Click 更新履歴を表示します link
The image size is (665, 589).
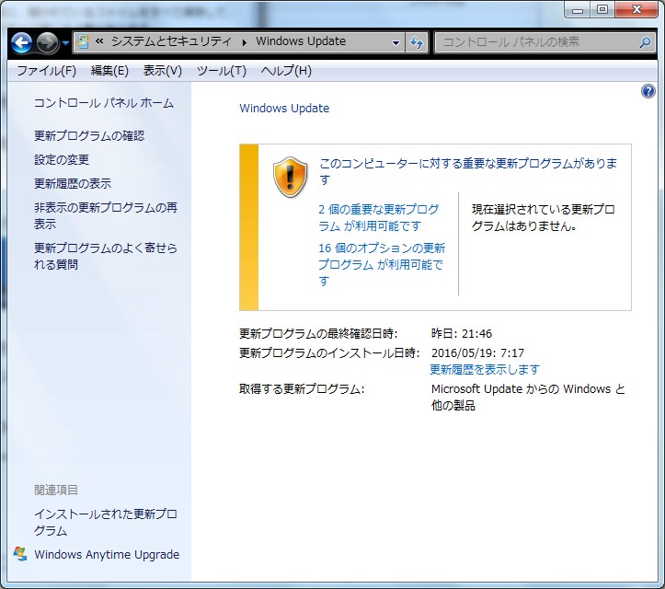point(485,370)
